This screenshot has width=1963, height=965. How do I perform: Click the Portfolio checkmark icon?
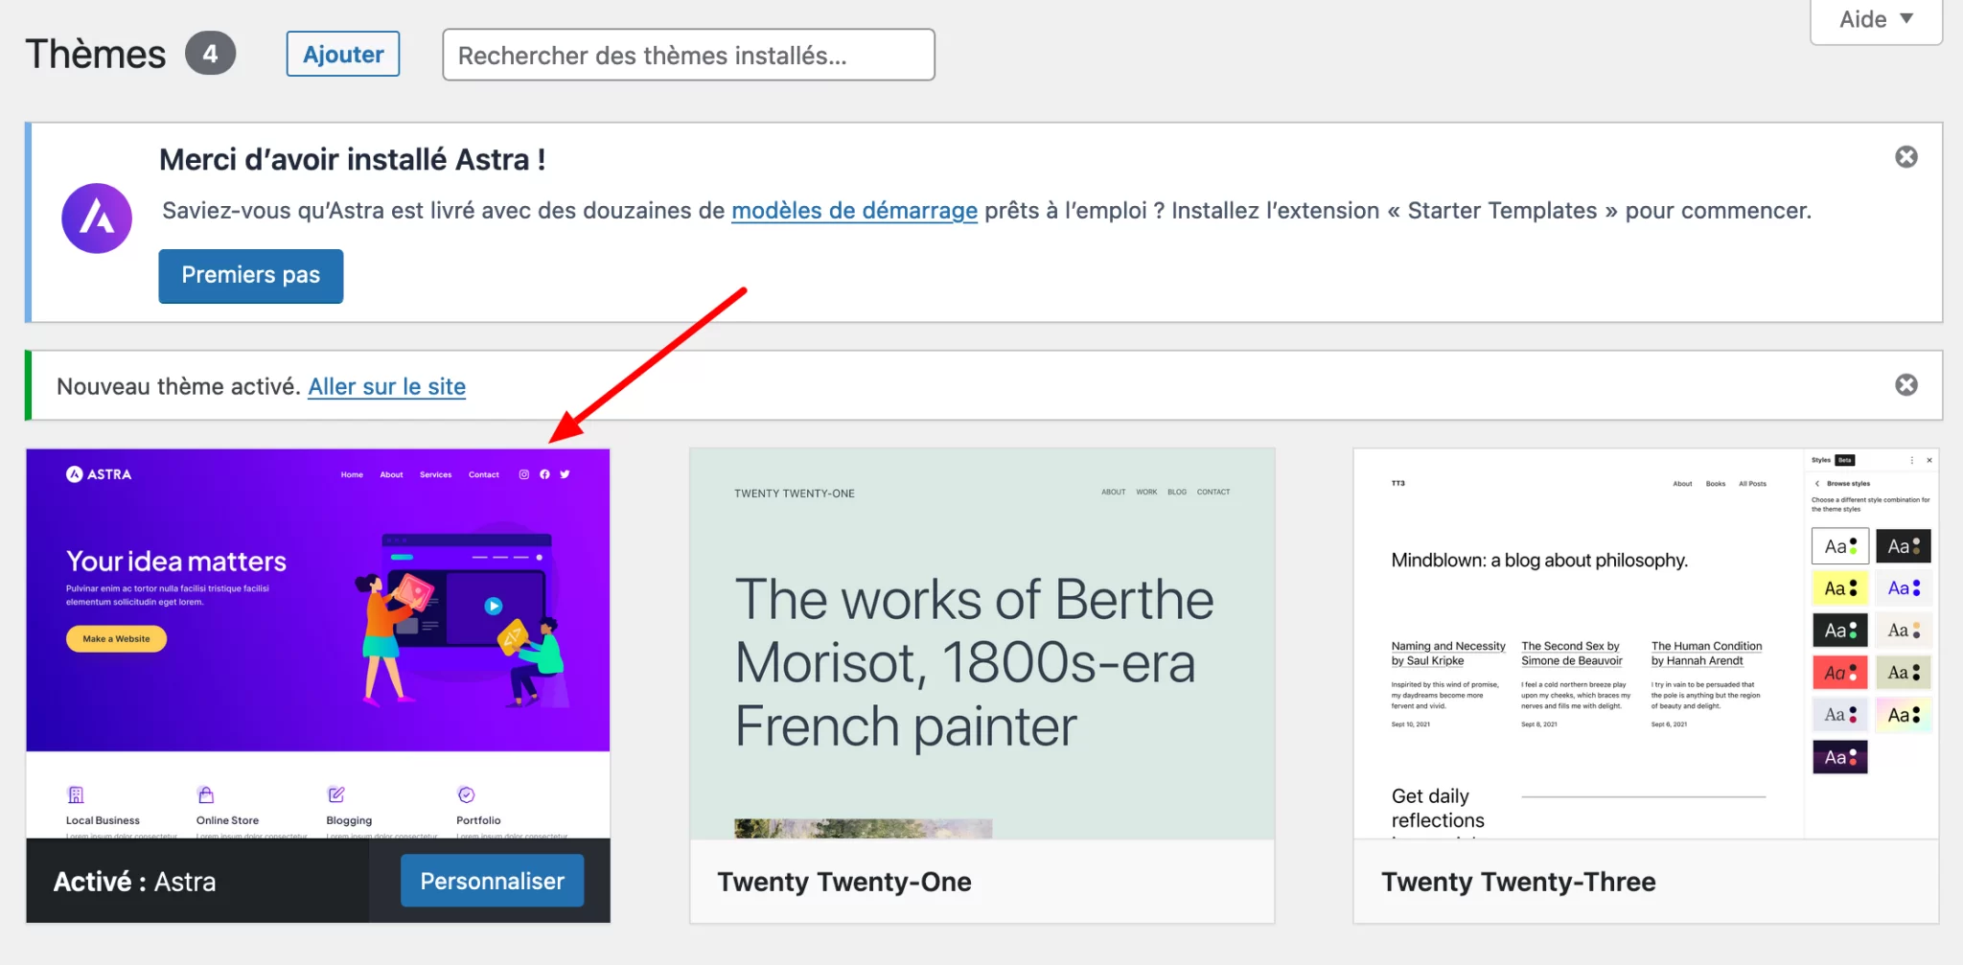pyautogui.click(x=466, y=794)
